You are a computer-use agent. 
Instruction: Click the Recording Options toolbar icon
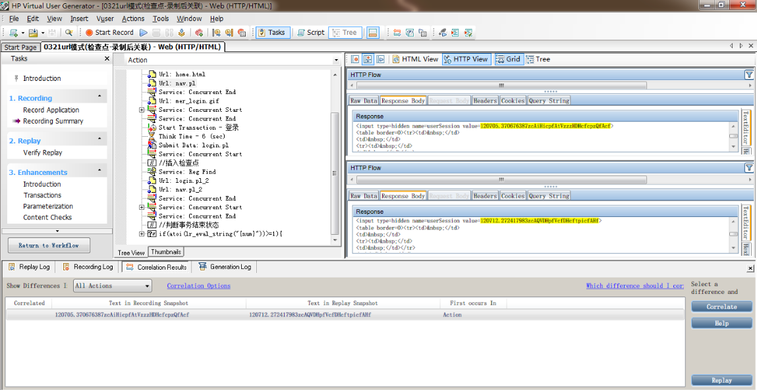[216, 33]
